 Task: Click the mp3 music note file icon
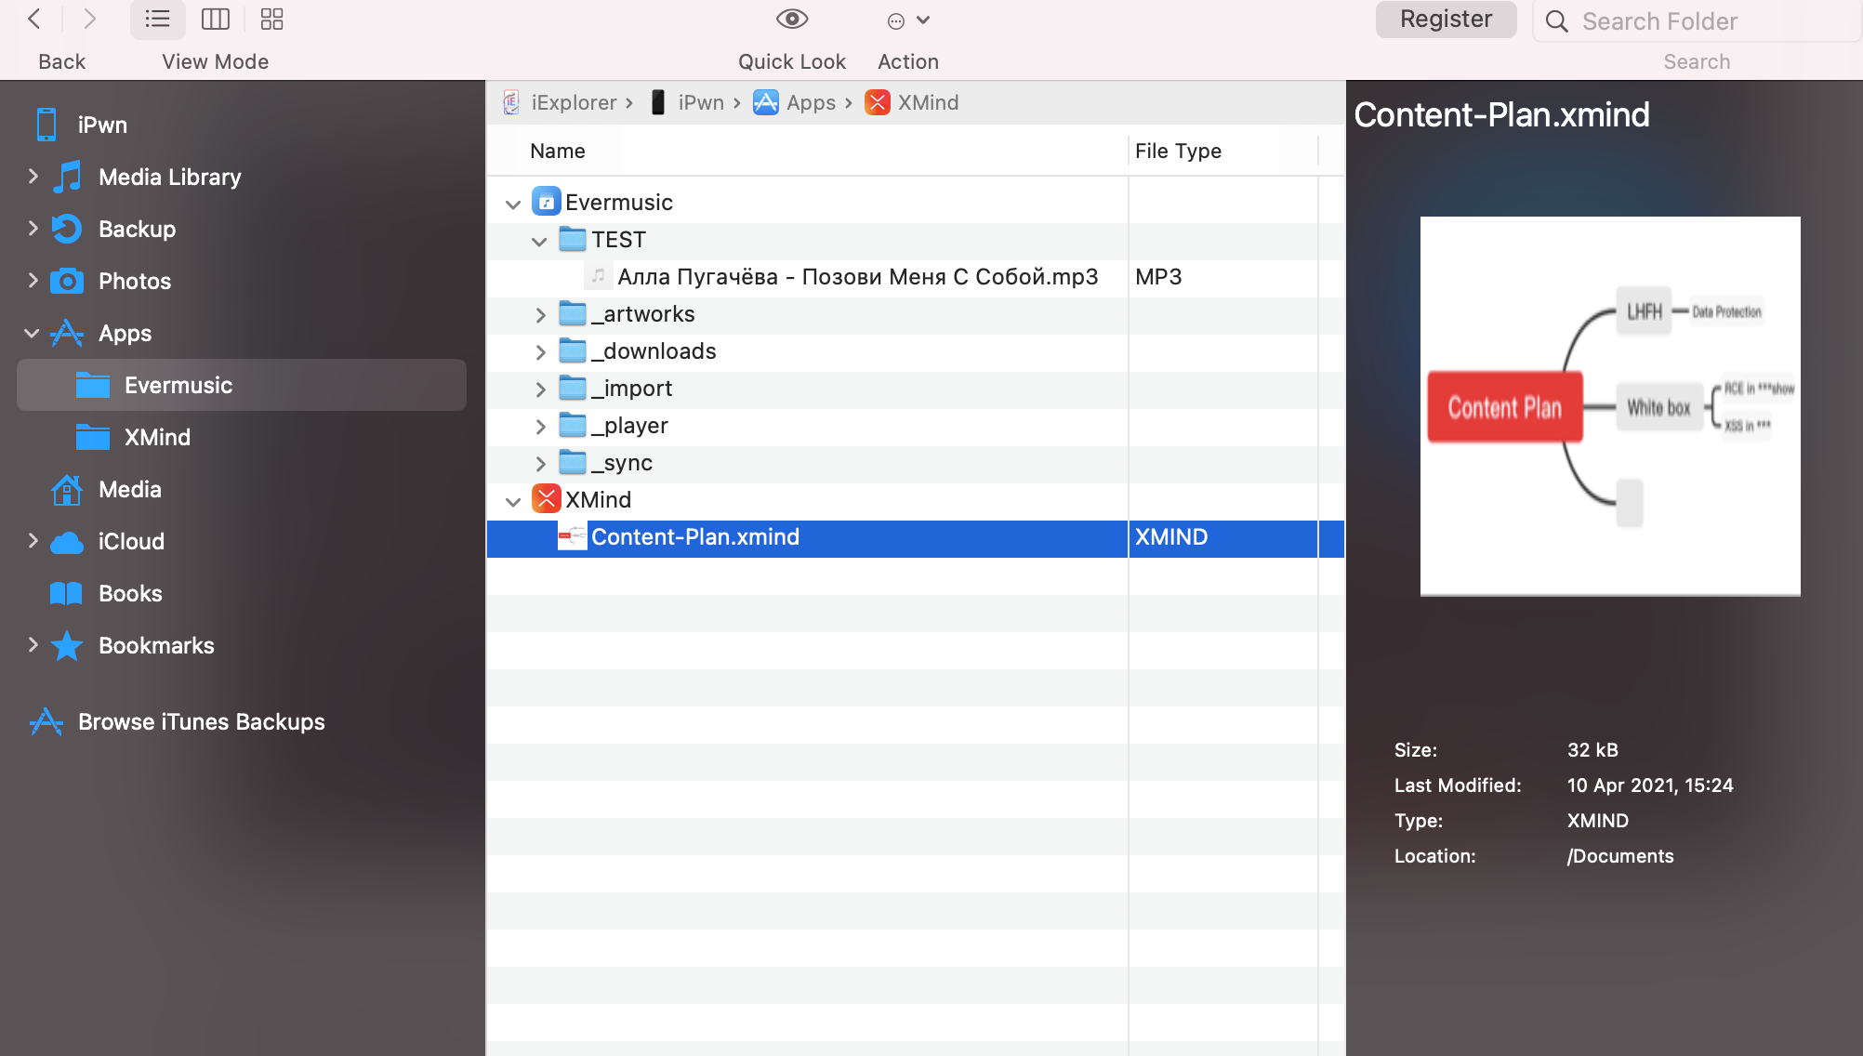tap(599, 276)
